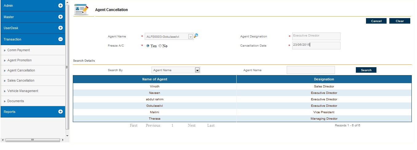Expand the UserDesk section plus icon

tap(61, 28)
